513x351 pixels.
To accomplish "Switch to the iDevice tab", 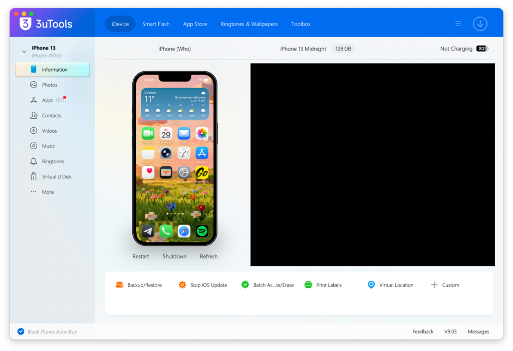I will click(120, 24).
